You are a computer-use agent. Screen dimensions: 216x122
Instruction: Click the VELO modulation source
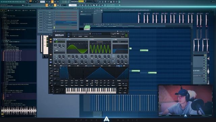point(119,66)
